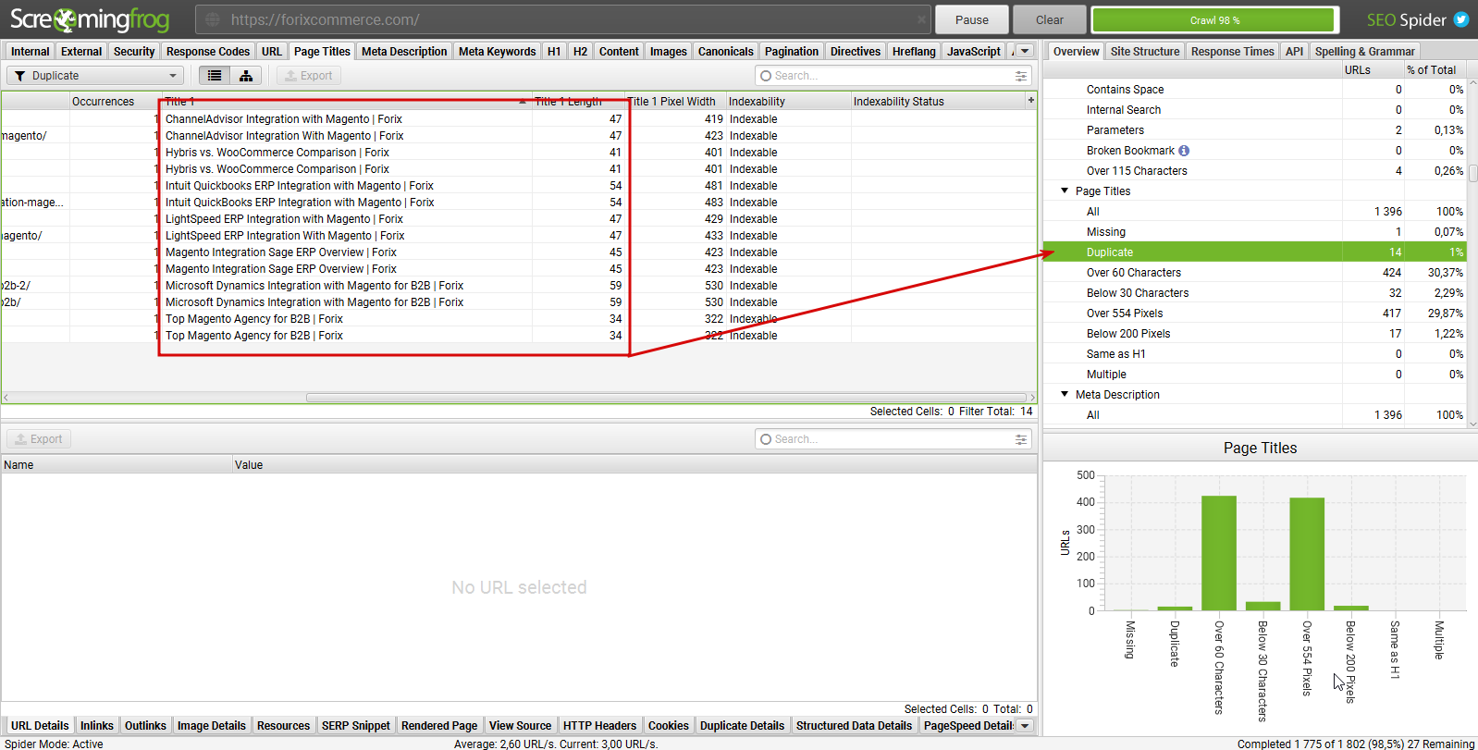Click the magnifier icon in the lower search box

[x=766, y=439]
